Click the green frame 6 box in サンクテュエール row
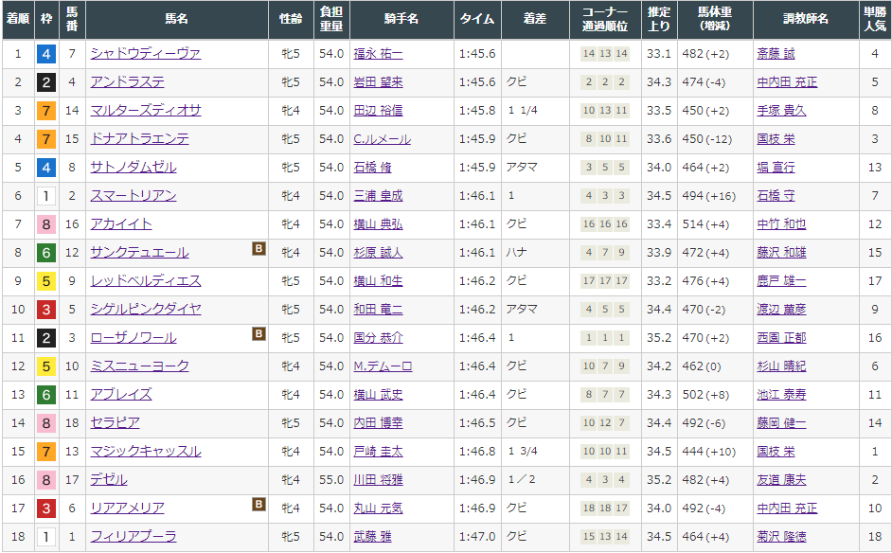Viewport: 892px width, 553px height. (46, 253)
